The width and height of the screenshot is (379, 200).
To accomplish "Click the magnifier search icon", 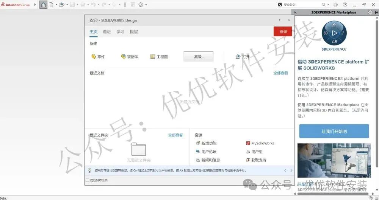I will pos(324,5).
